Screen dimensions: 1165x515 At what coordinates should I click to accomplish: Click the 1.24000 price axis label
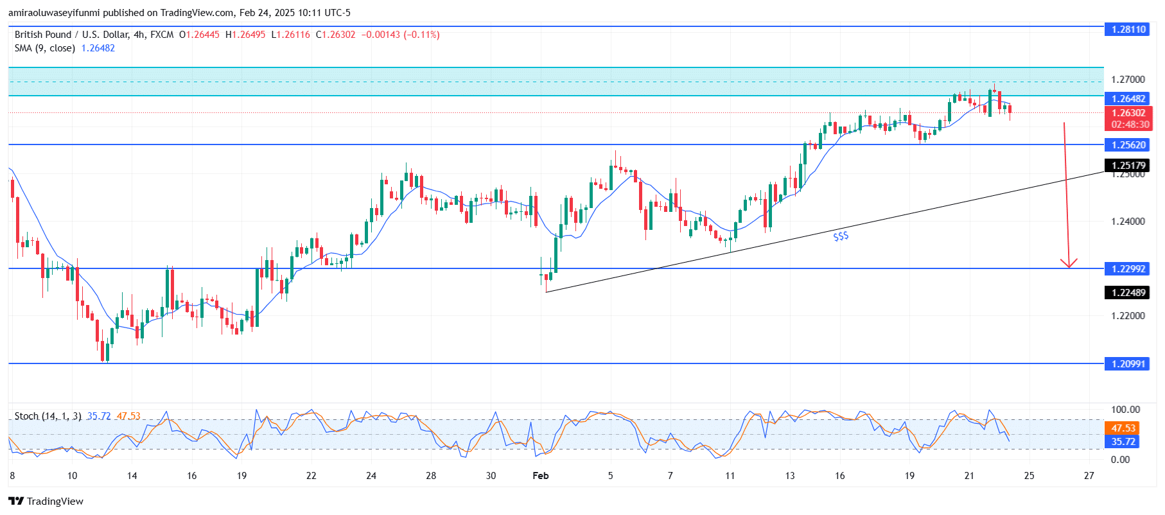pyautogui.click(x=1128, y=222)
